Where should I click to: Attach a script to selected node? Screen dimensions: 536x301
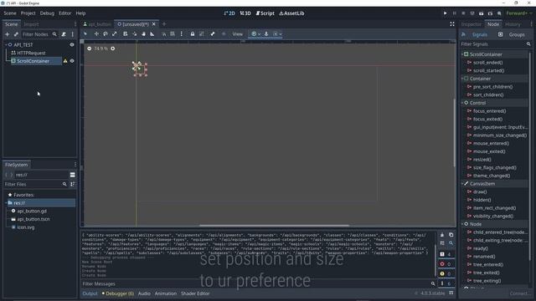tap(64, 34)
